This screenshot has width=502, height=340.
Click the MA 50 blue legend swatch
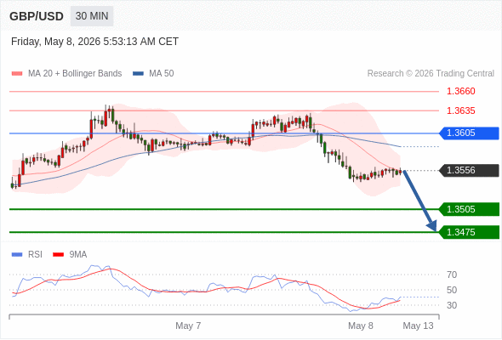[x=138, y=74]
